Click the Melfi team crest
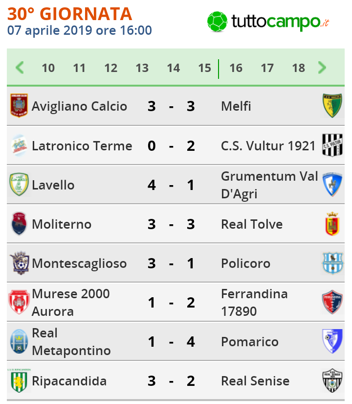 point(332,106)
